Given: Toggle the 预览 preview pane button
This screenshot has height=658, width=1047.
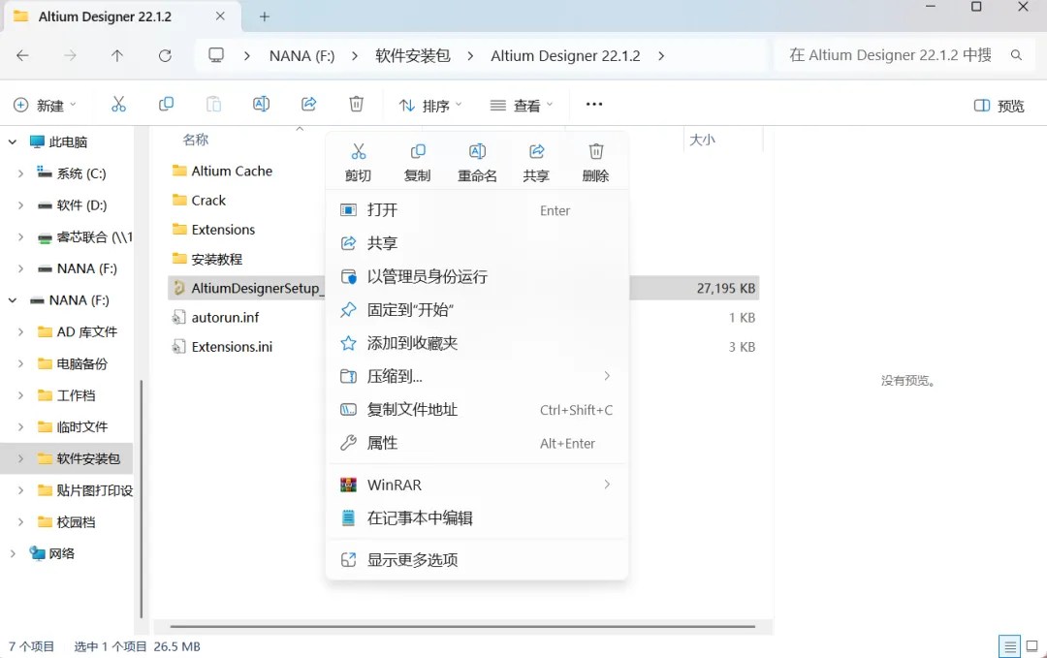Looking at the screenshot, I should (999, 106).
